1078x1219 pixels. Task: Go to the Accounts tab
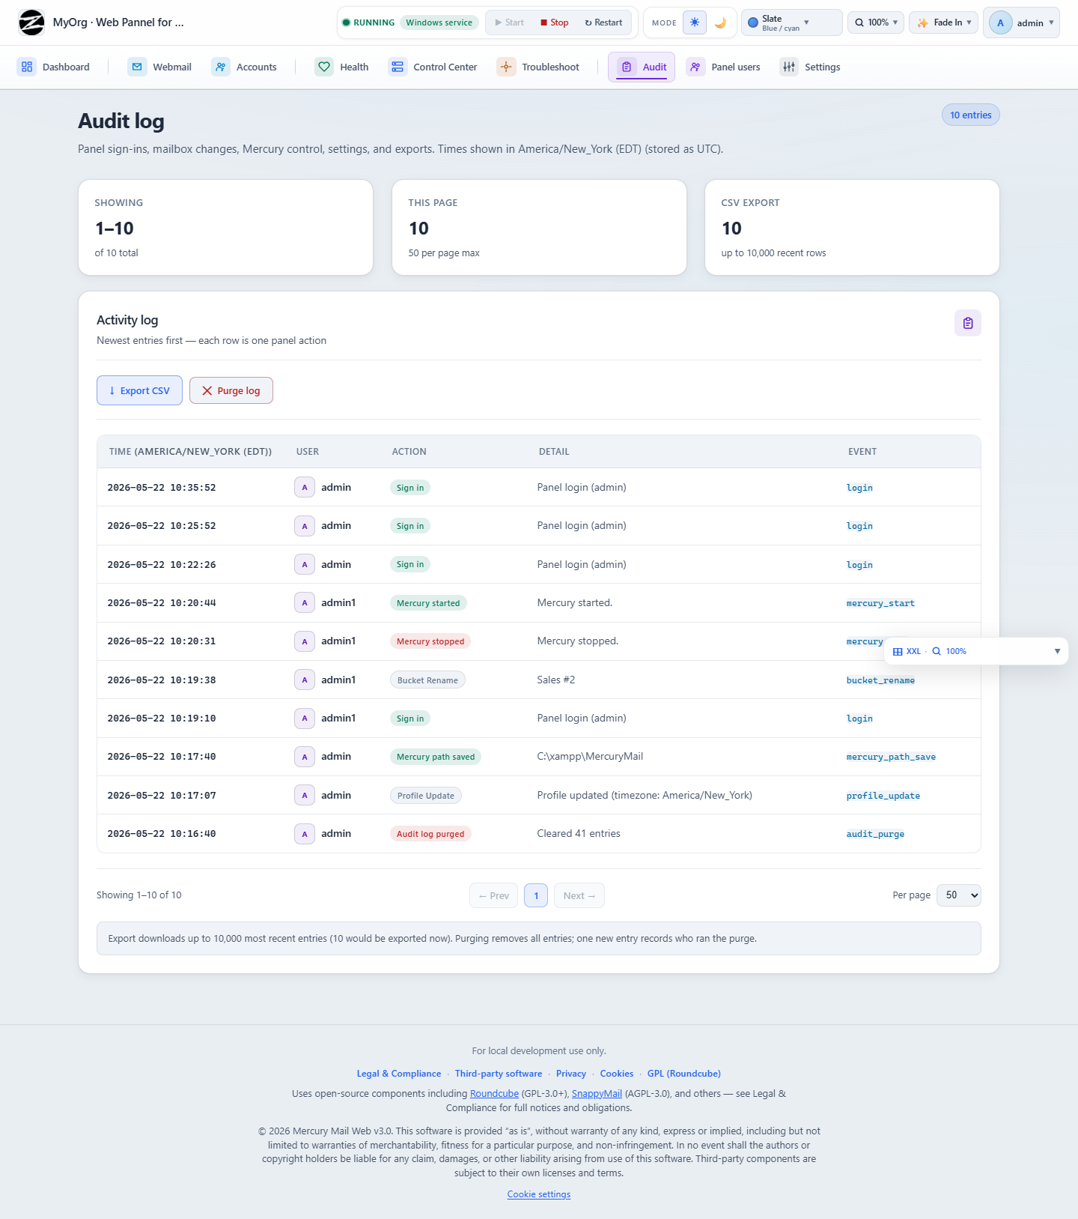244,67
